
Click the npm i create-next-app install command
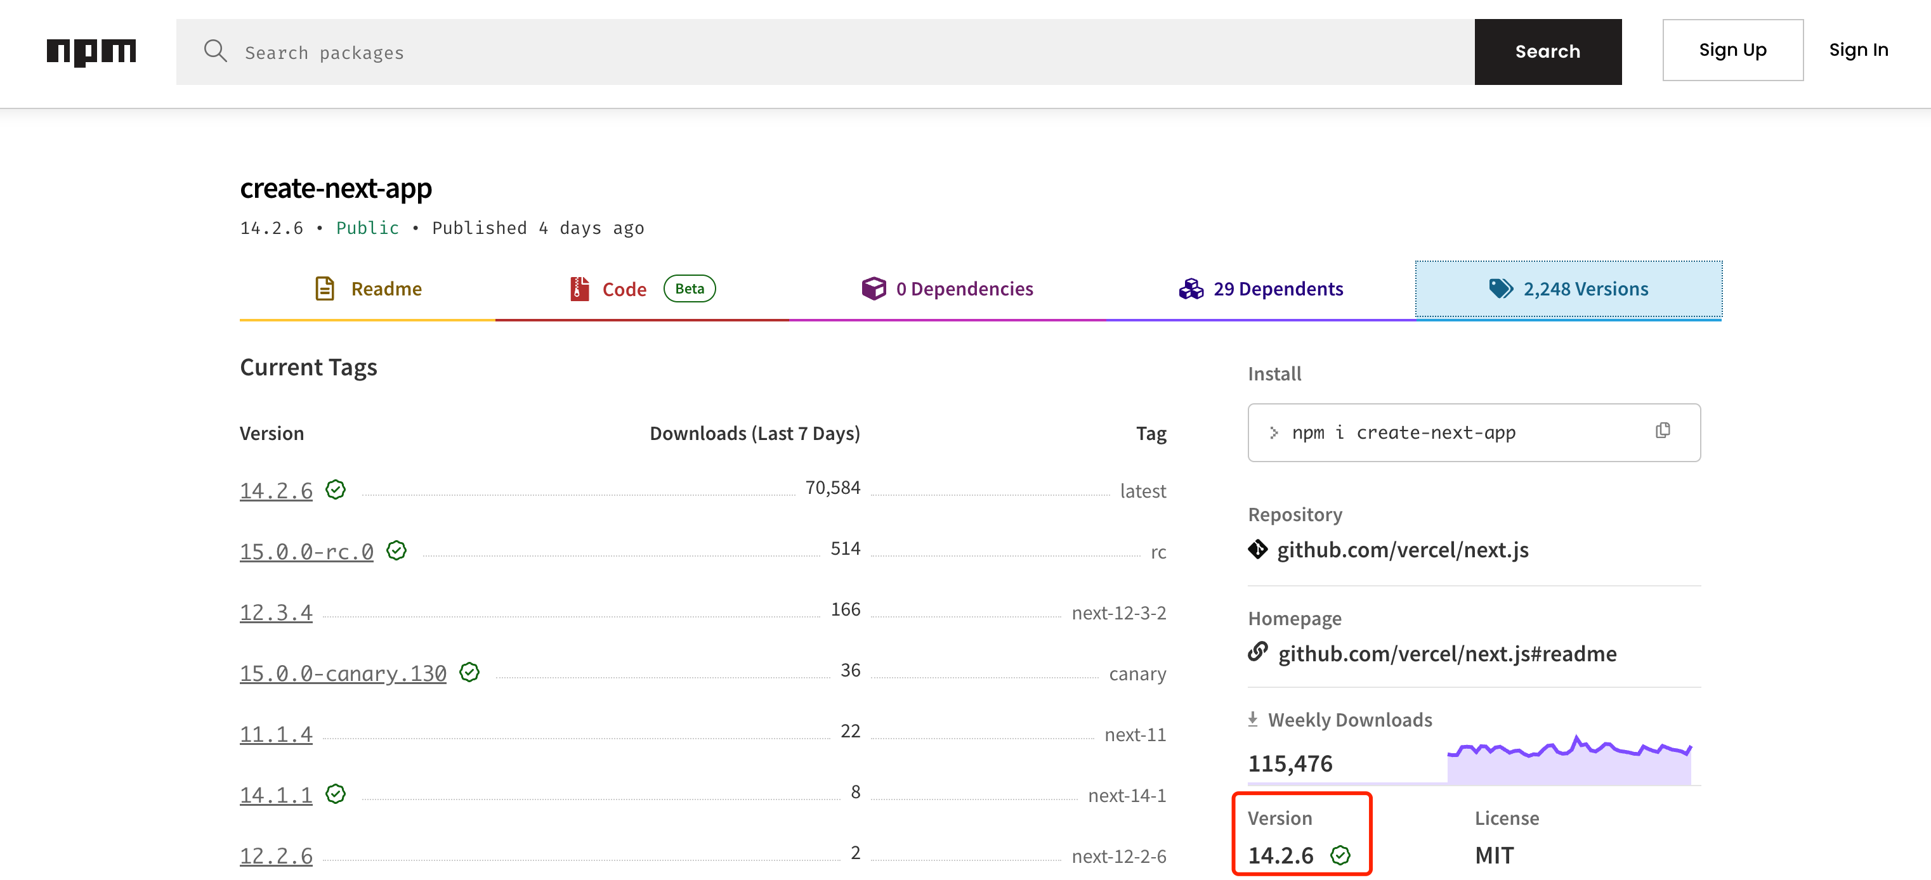1403,433
